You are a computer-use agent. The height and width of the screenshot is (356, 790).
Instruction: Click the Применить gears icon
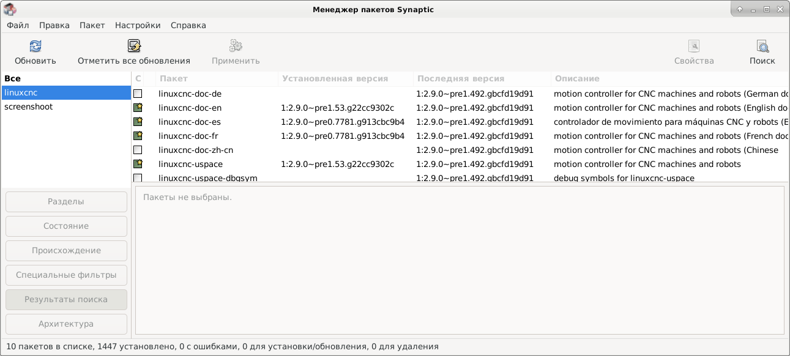coord(236,46)
